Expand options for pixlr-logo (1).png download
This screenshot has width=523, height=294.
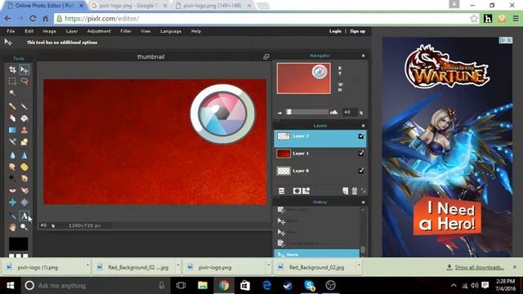87,265
